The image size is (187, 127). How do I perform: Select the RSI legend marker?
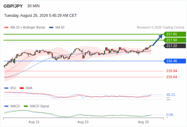pyautogui.click(x=6, y=88)
